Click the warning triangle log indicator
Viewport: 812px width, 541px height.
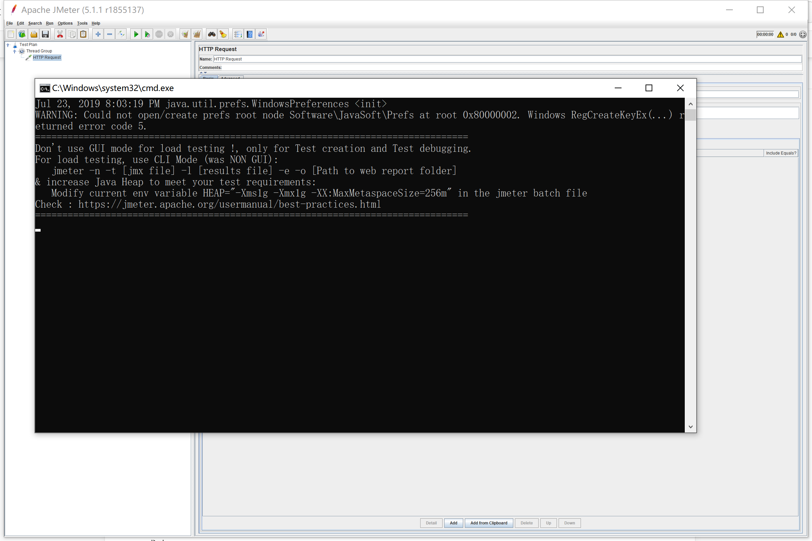pyautogui.click(x=781, y=34)
